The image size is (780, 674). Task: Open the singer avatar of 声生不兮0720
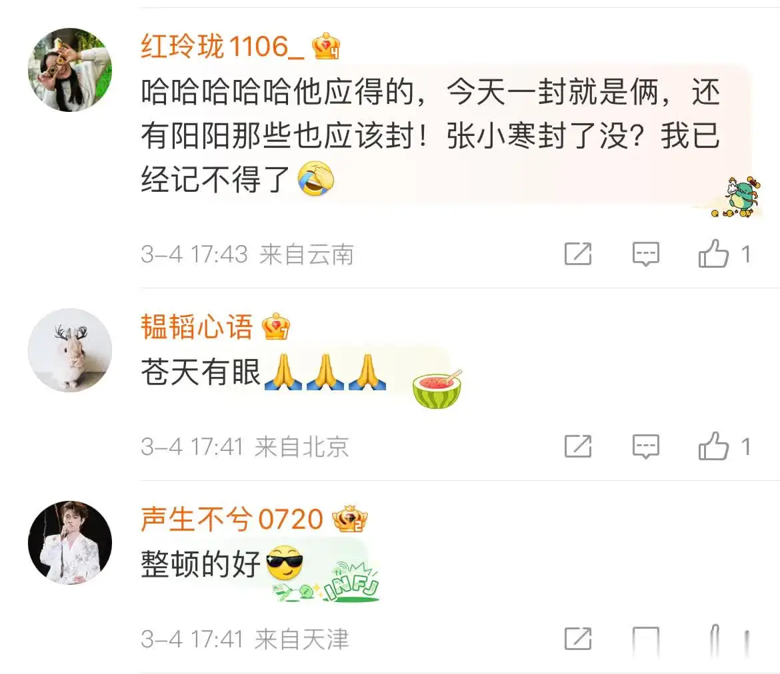(69, 542)
